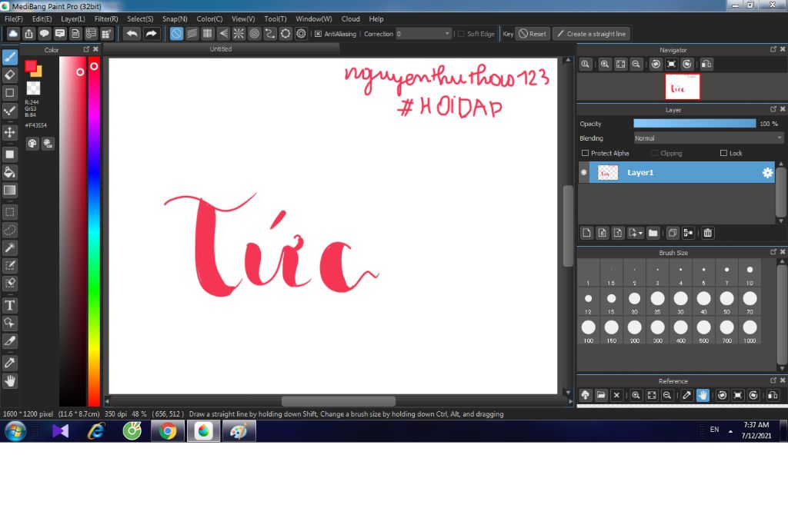
Task: Select the Lasso tool
Action: 9,230
